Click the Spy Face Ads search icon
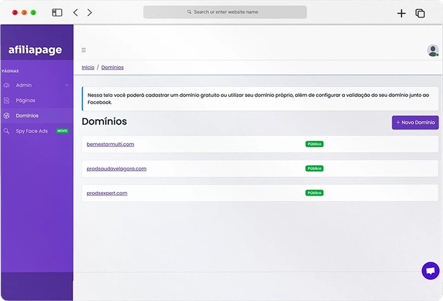Image resolution: width=443 pixels, height=301 pixels. 7,131
